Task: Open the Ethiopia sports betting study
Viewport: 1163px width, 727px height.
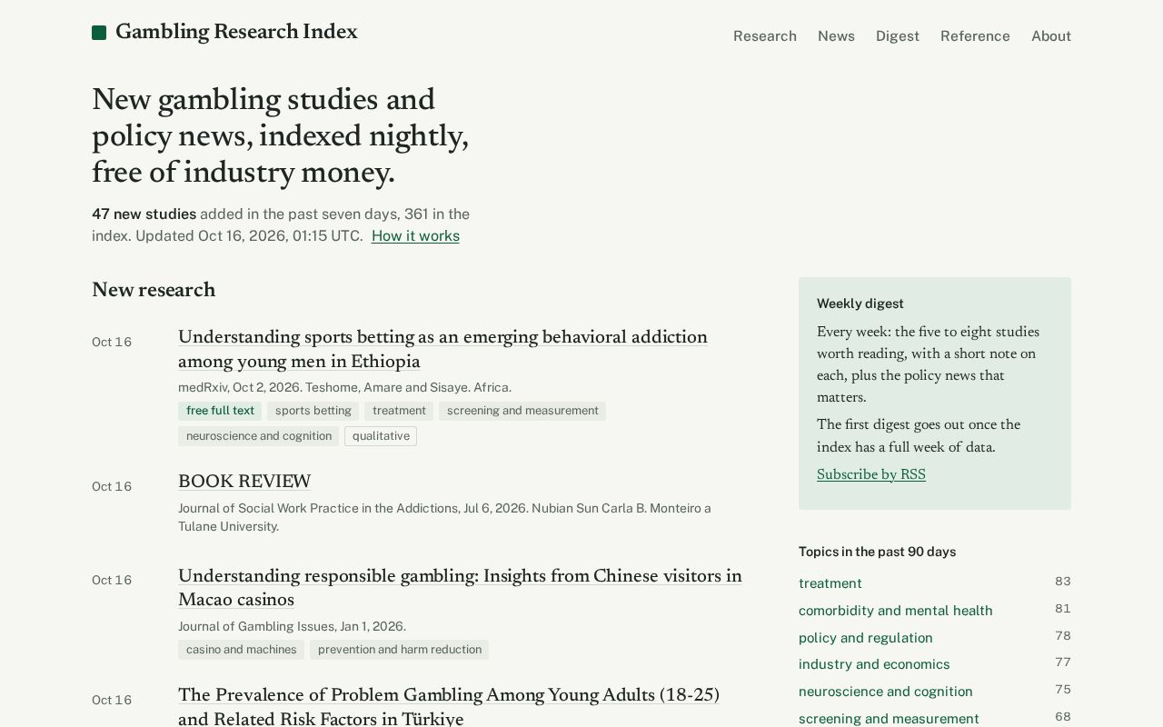Action: 442,350
